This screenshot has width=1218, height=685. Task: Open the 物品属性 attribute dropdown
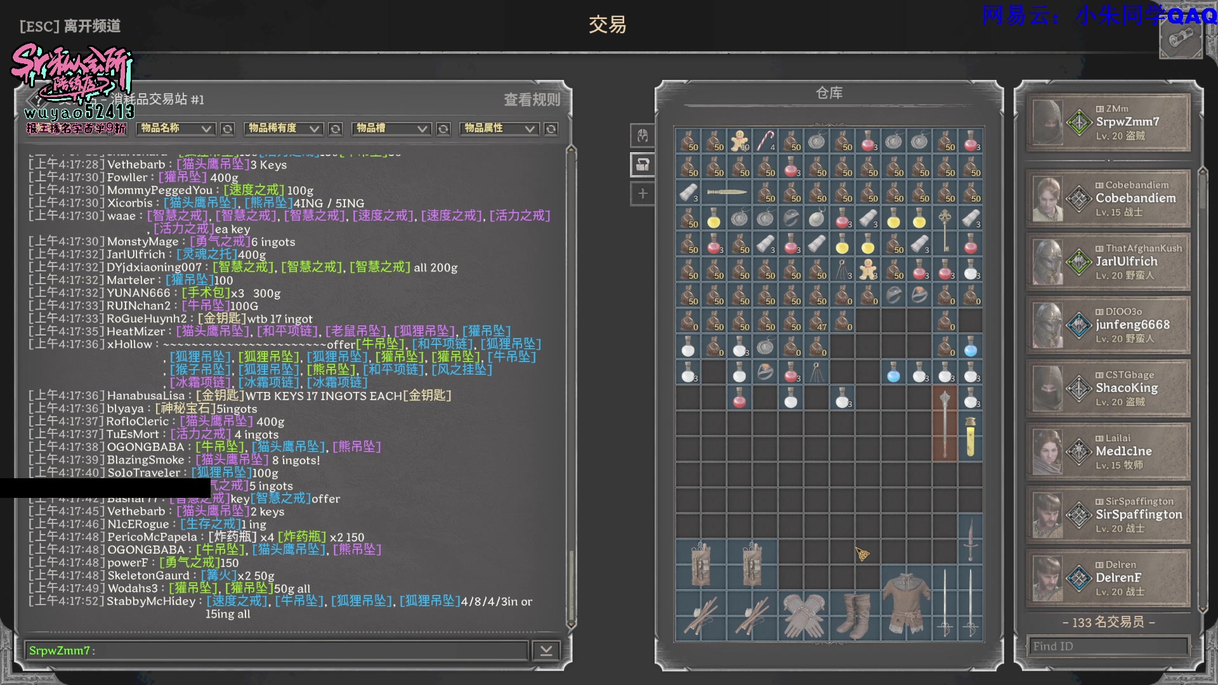[x=499, y=129]
